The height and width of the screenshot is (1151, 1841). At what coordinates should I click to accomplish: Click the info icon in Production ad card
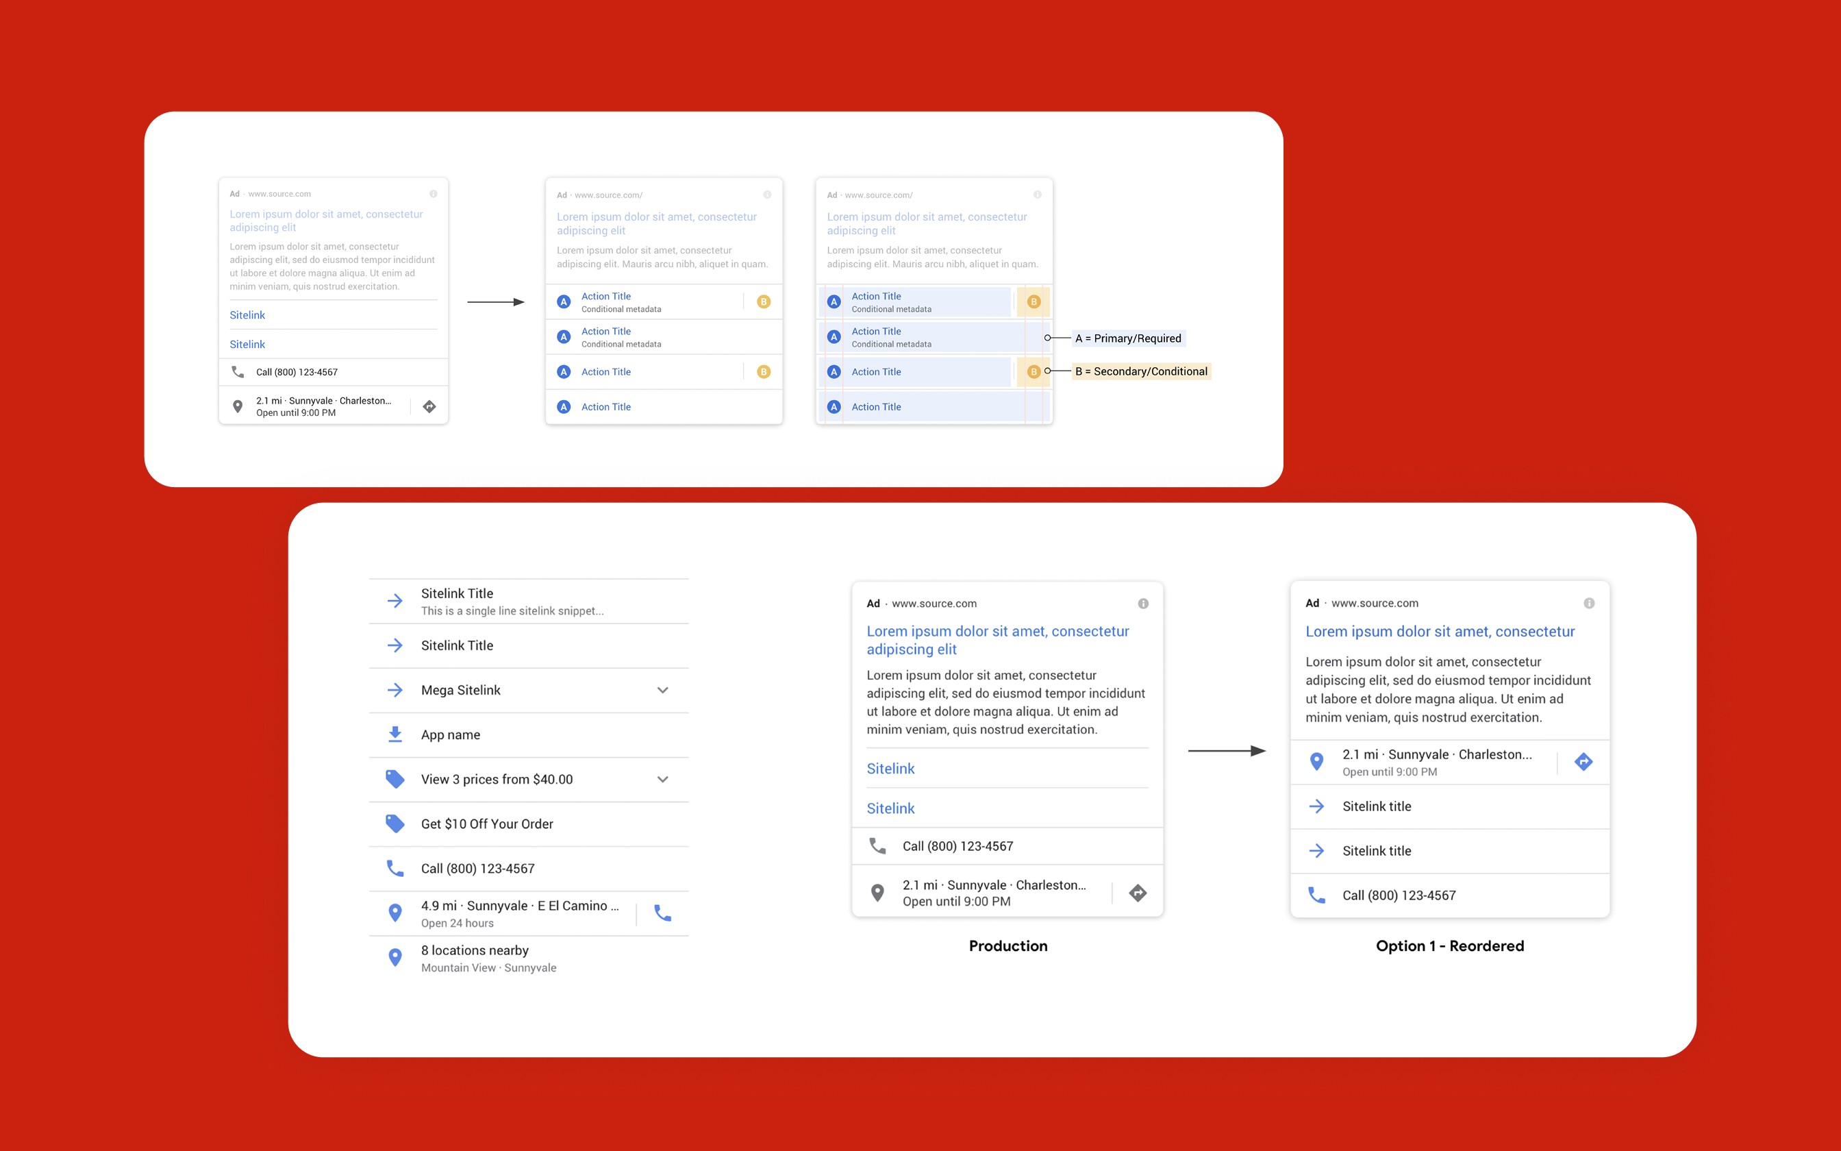click(1142, 604)
